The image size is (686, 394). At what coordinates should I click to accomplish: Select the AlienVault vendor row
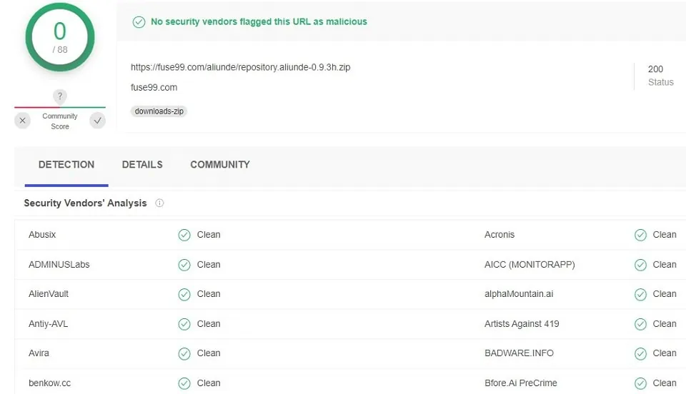click(49, 294)
